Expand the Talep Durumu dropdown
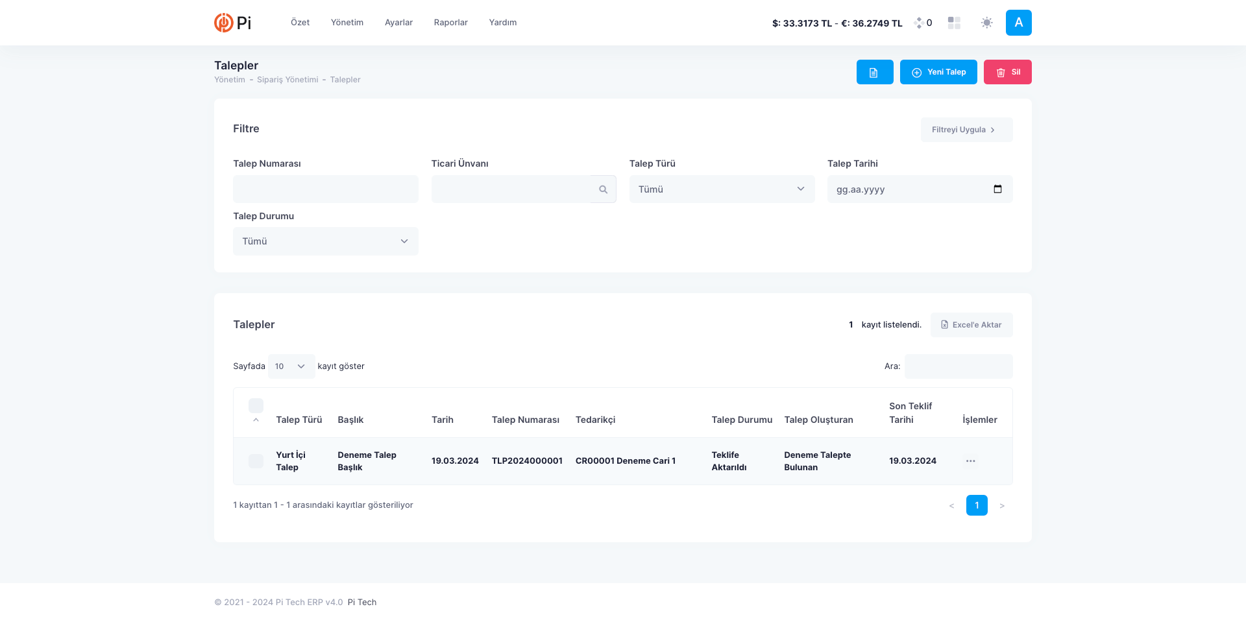1246x622 pixels. pos(325,241)
